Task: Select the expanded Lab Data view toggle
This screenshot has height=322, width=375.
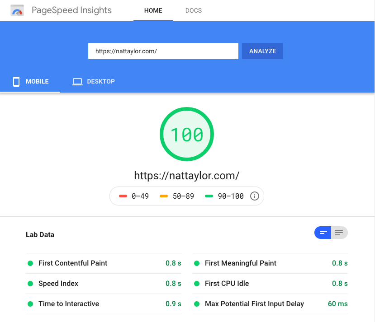Action: pyautogui.click(x=339, y=233)
